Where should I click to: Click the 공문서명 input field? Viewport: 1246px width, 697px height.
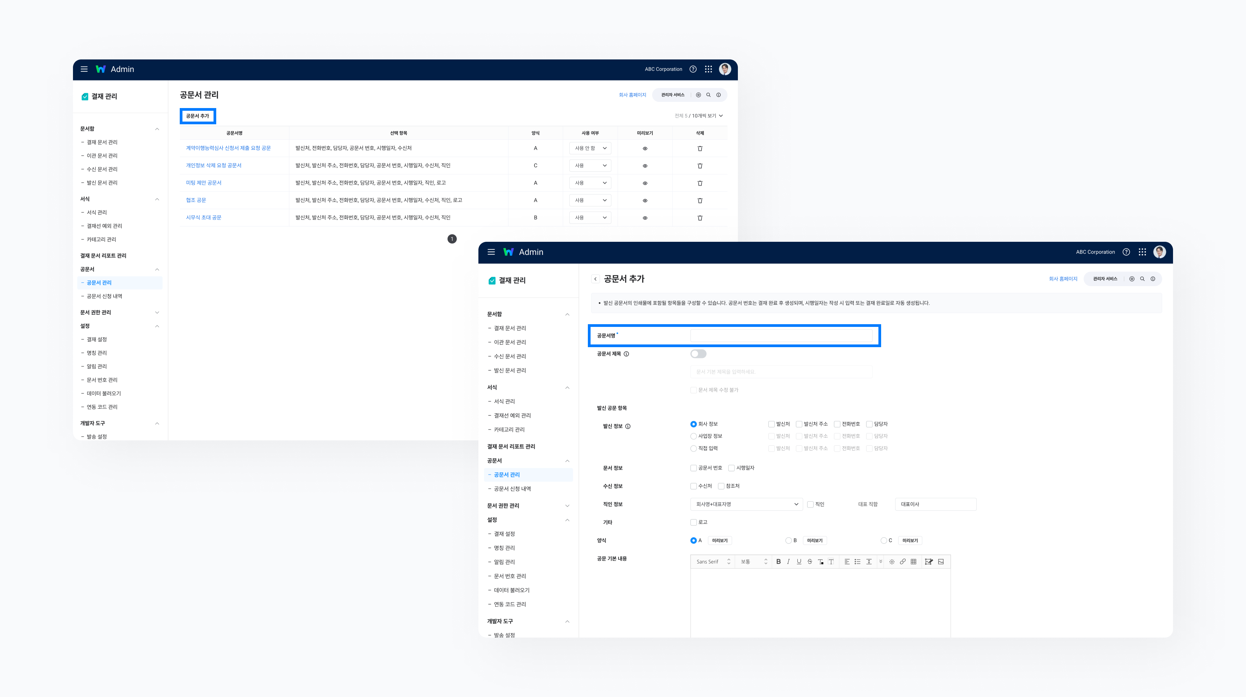(781, 335)
